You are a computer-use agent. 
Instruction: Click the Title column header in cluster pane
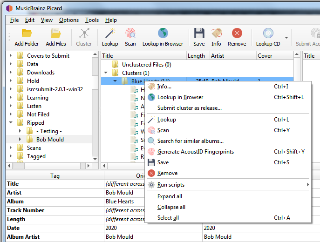(143, 56)
